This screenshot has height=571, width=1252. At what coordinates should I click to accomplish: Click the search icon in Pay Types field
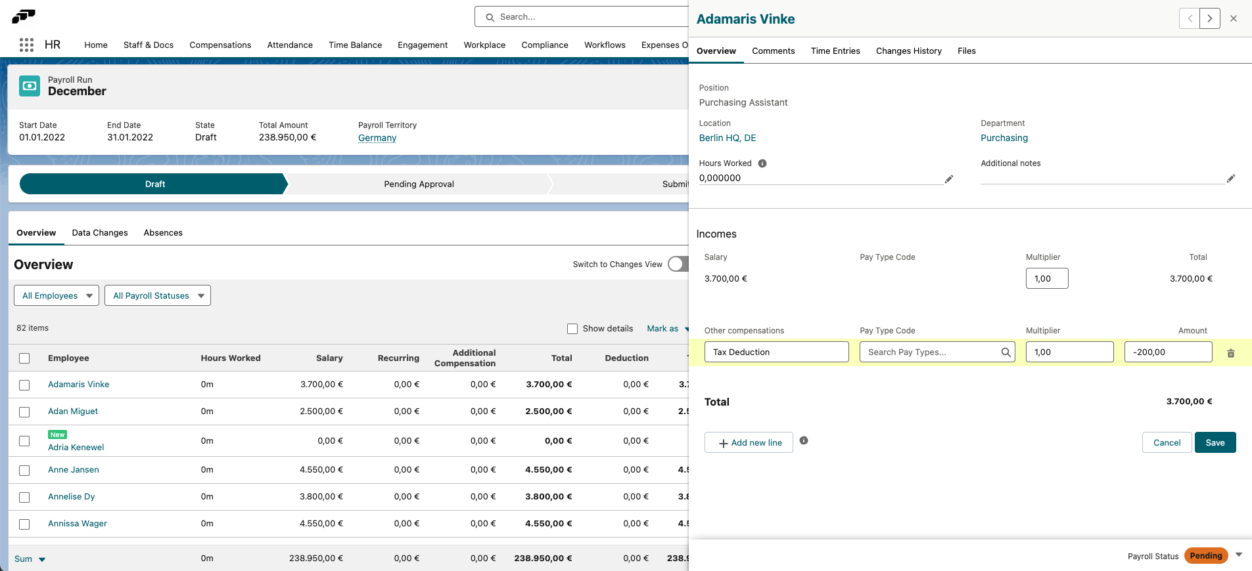click(x=1005, y=352)
